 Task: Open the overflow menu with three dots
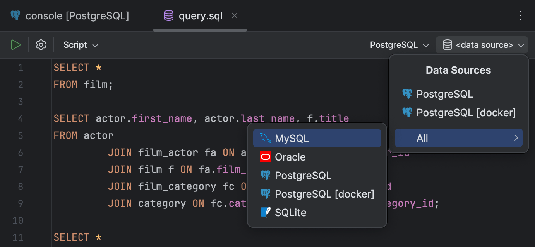point(521,15)
